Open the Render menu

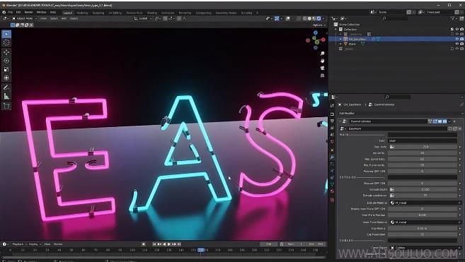point(28,13)
